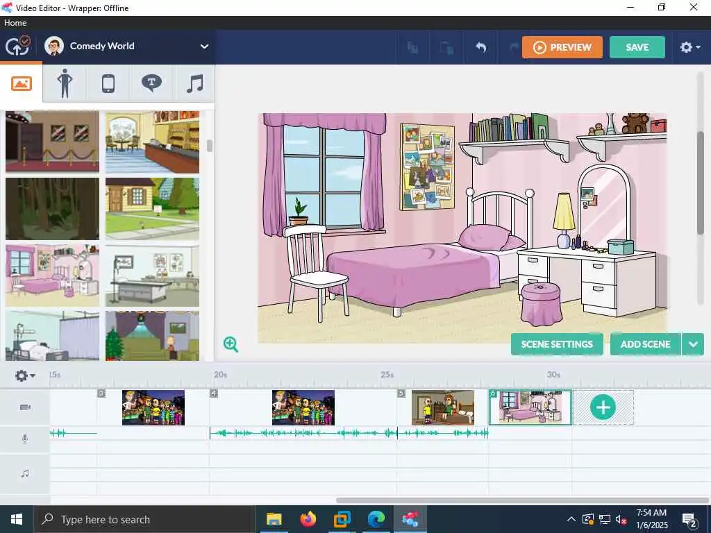Viewport: 711px width, 533px height.
Task: Click the zoom magnifier on the stage
Action: [231, 344]
